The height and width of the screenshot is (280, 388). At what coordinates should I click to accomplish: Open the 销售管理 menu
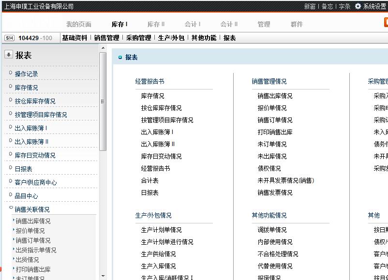pyautogui.click(x=106, y=38)
